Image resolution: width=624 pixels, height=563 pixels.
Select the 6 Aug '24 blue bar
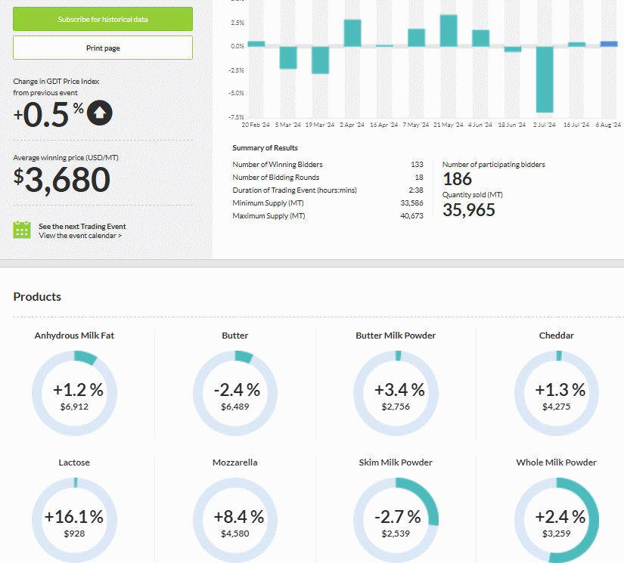[x=609, y=44]
